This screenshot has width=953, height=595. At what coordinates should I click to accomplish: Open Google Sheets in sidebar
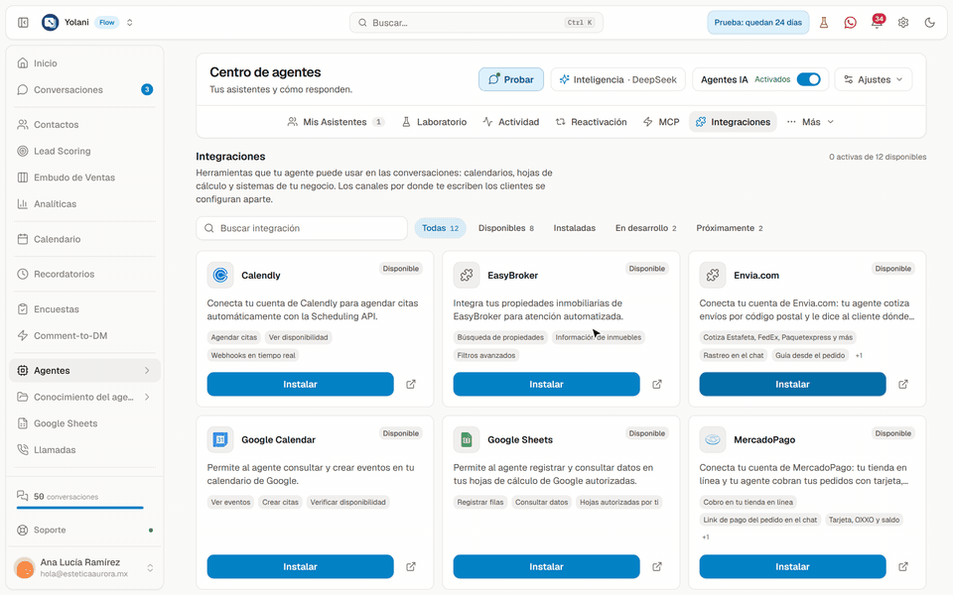[84, 423]
